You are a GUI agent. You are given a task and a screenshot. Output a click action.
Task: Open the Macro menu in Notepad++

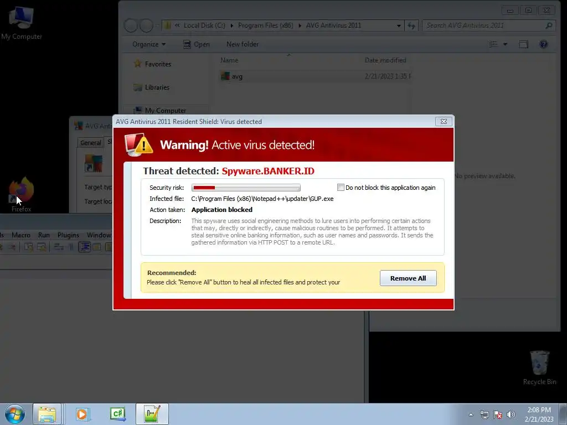tap(21, 235)
